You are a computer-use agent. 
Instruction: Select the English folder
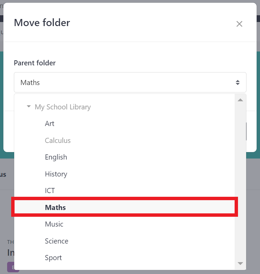(x=56, y=157)
